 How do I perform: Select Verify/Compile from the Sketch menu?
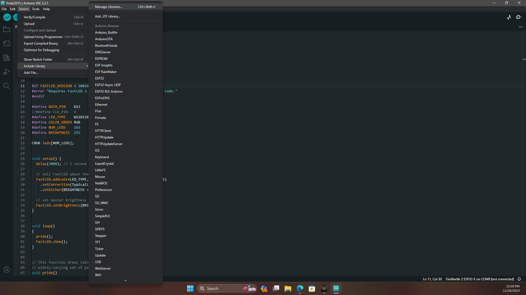(x=53, y=17)
